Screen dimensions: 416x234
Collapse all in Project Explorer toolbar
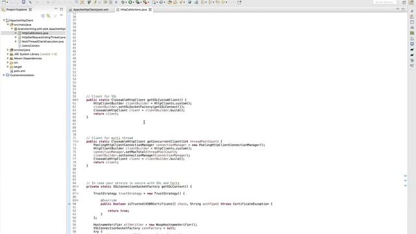click(43, 16)
